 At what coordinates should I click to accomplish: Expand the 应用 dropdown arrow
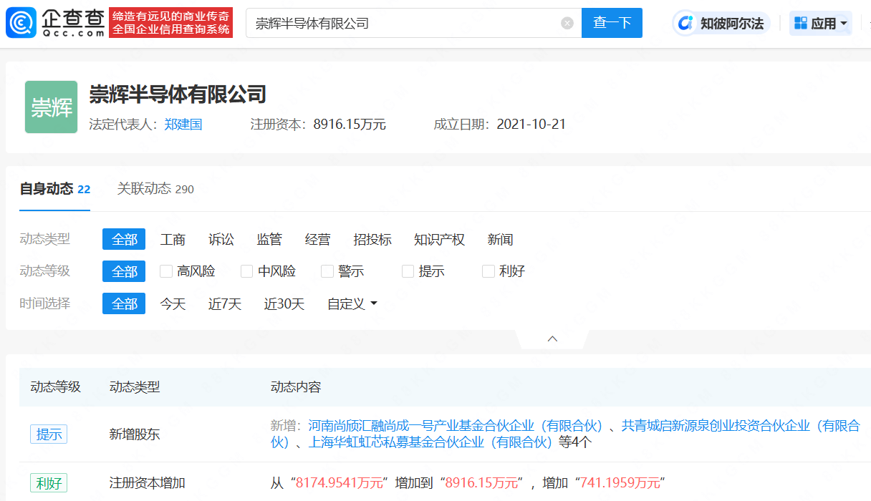844,24
